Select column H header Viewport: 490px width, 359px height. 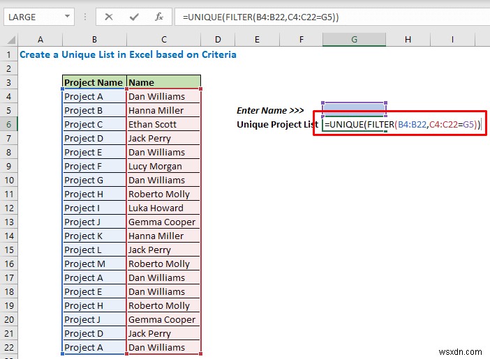tap(408, 40)
